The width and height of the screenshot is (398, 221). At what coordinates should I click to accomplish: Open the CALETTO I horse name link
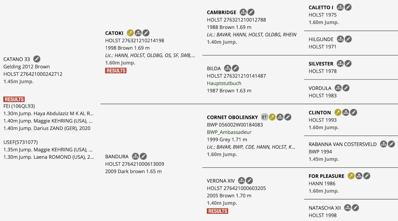coord(321,7)
